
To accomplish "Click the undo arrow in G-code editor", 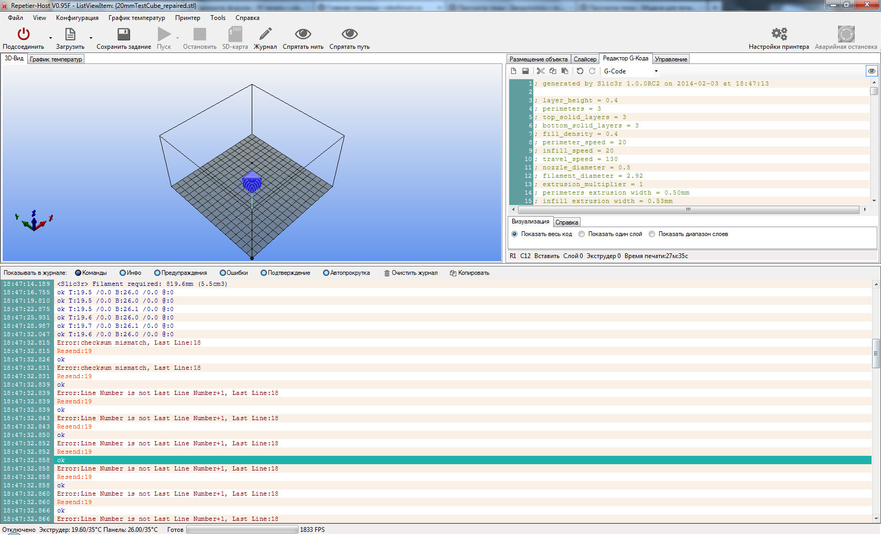I will [x=580, y=71].
